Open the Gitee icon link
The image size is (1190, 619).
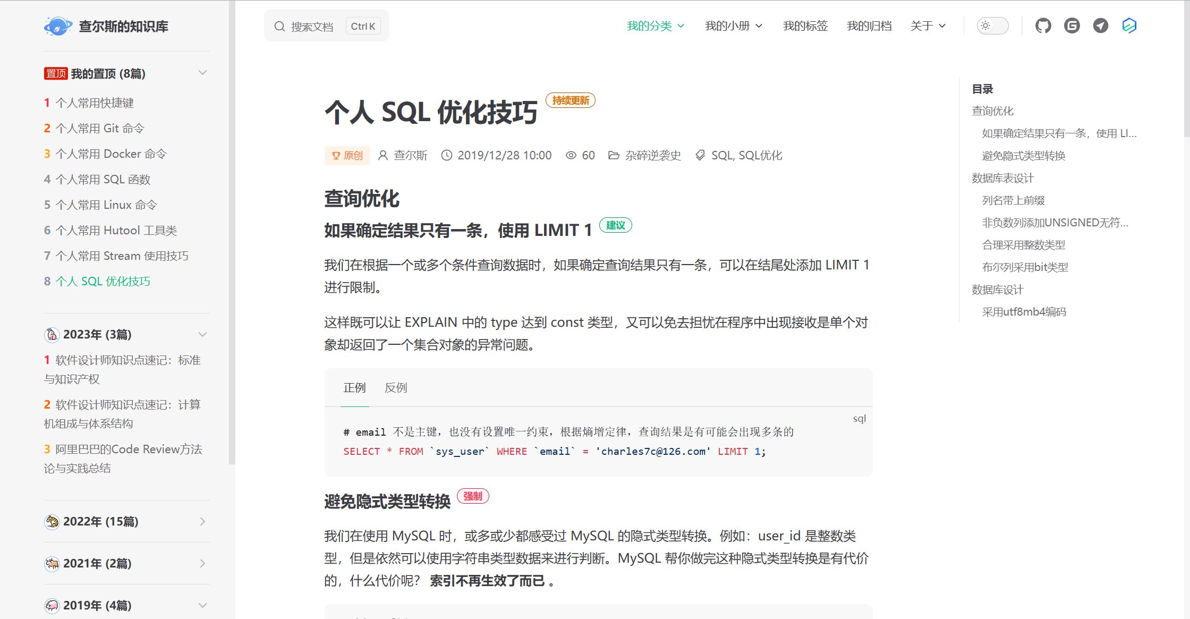coord(1072,26)
